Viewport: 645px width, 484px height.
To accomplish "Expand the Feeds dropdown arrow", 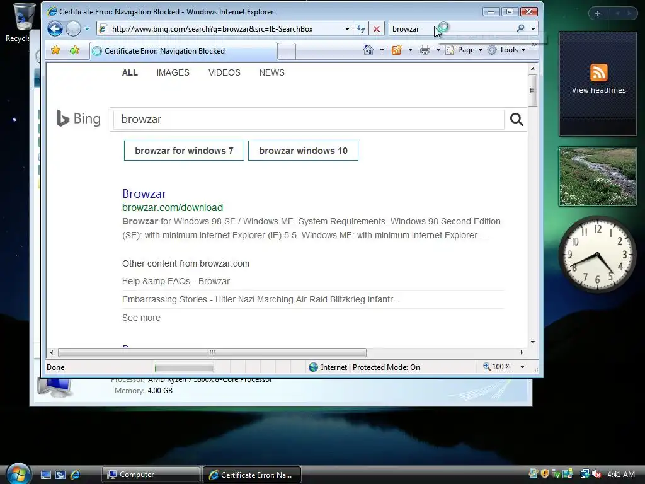I will click(410, 50).
